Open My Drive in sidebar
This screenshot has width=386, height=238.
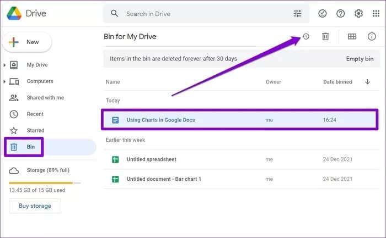coord(37,65)
